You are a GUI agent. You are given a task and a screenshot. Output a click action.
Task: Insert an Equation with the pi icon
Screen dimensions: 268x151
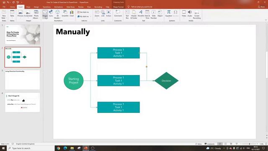tap(169, 14)
